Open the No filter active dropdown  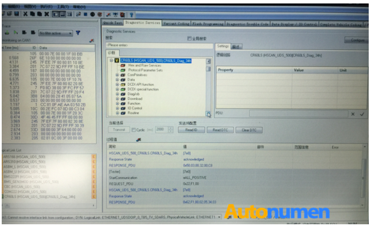pyautogui.click(x=56, y=33)
